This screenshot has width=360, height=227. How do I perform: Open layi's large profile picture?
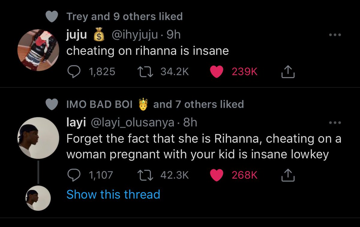tap(38, 138)
